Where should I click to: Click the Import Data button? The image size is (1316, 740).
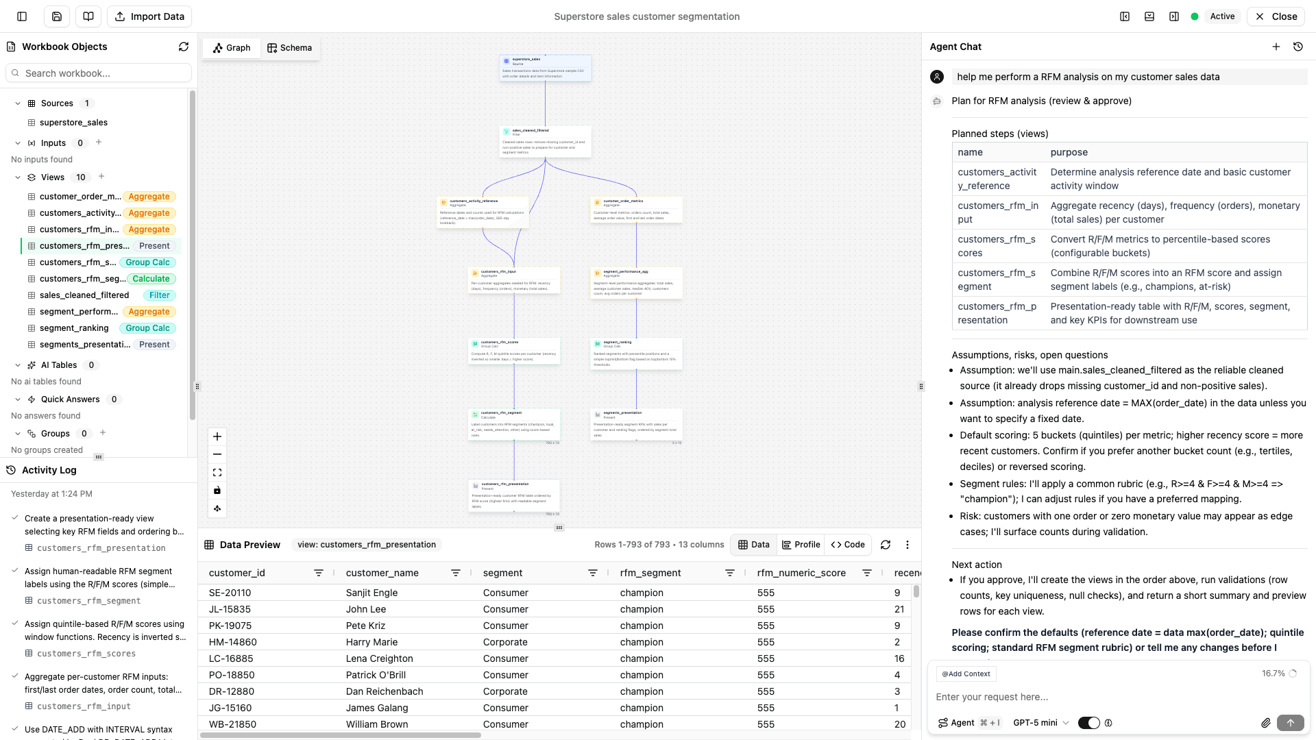coord(149,16)
